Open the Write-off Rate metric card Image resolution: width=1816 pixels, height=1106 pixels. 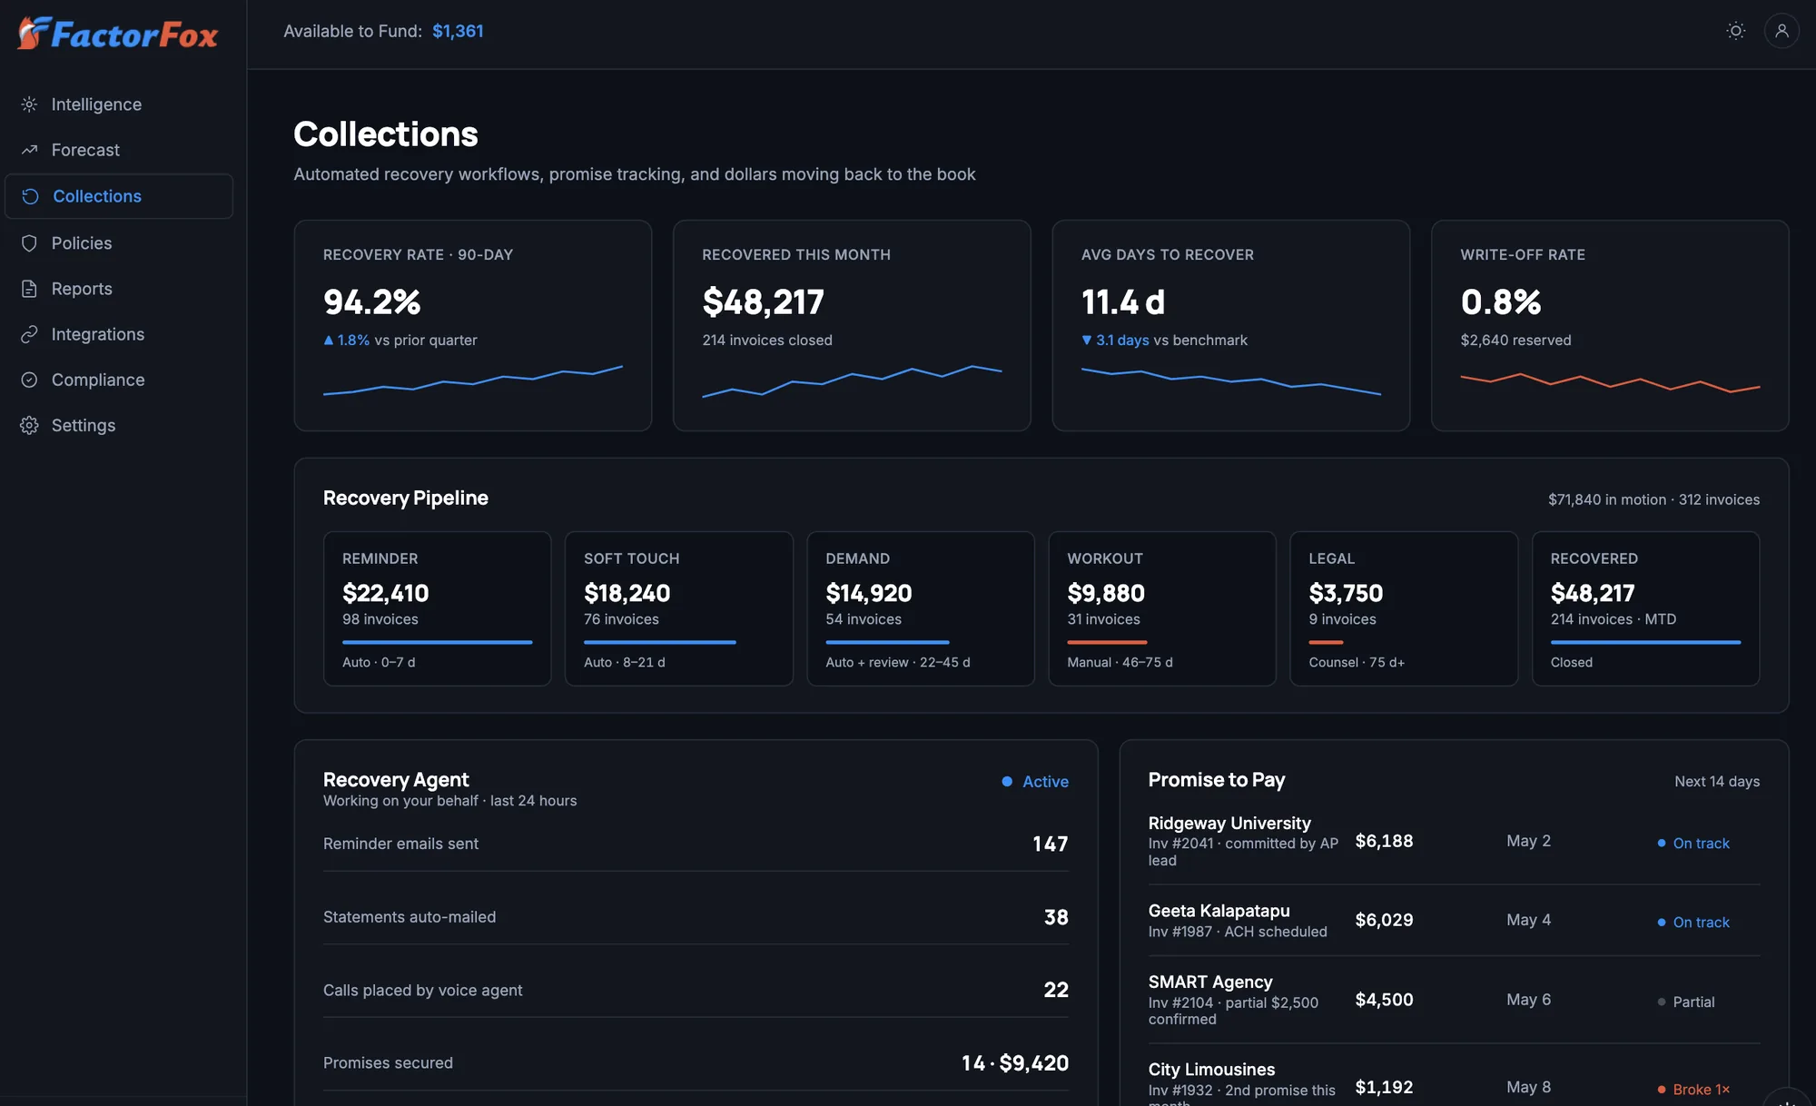pyautogui.click(x=1610, y=325)
